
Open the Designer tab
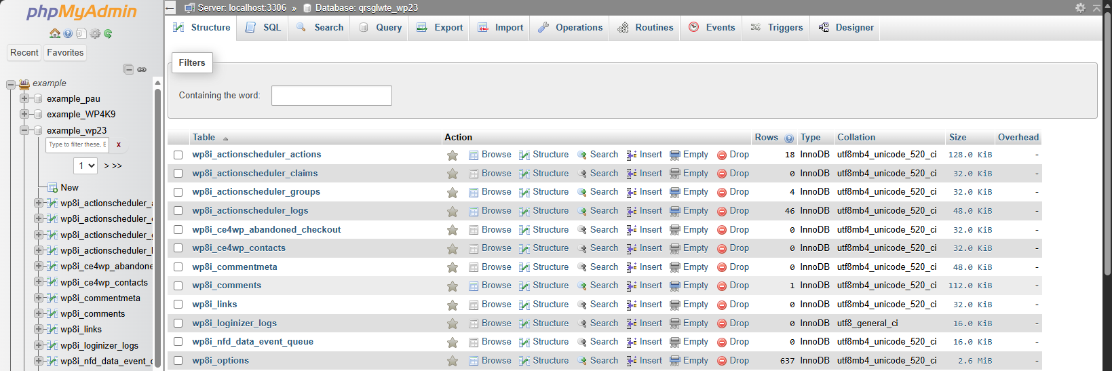(846, 28)
